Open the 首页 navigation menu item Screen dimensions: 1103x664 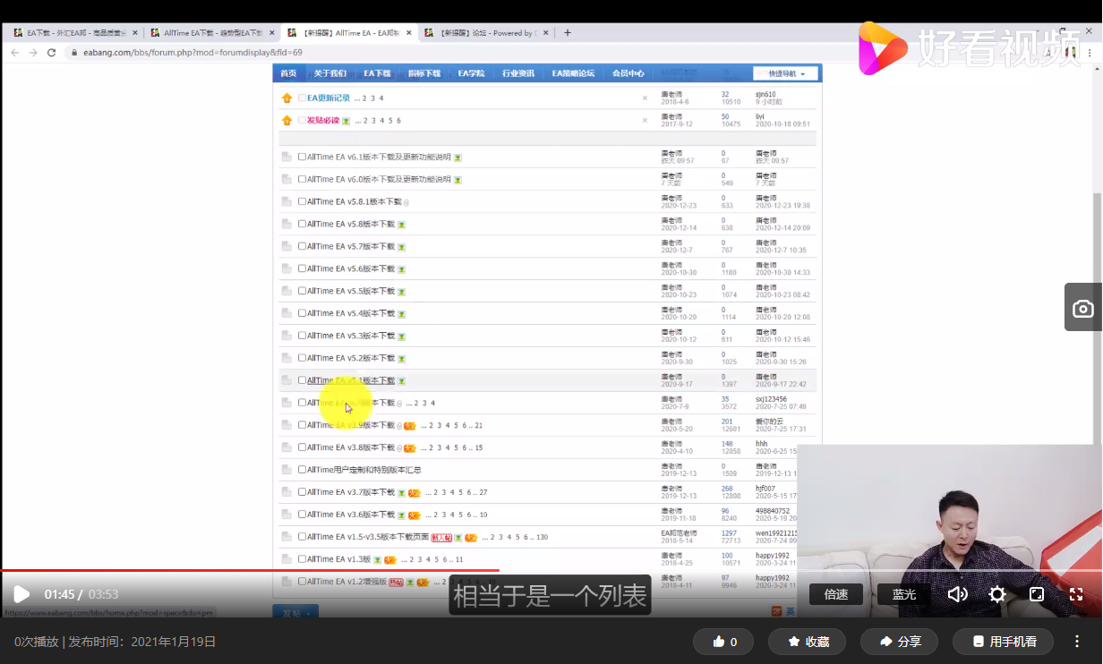pyautogui.click(x=288, y=73)
